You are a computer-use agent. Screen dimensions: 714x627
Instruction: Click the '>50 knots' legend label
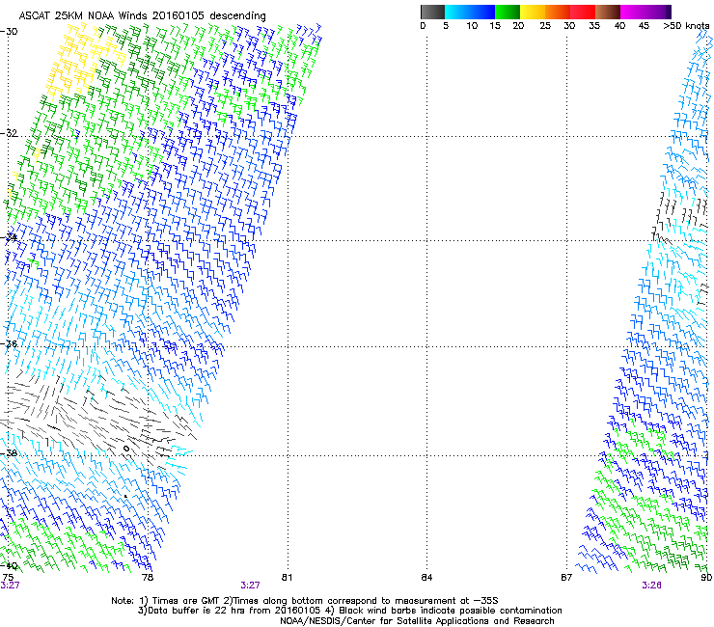click(686, 26)
